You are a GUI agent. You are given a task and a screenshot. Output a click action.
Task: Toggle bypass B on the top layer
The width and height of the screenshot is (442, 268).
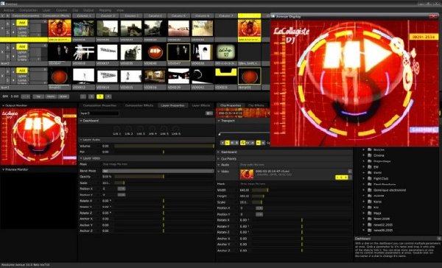coord(7,24)
